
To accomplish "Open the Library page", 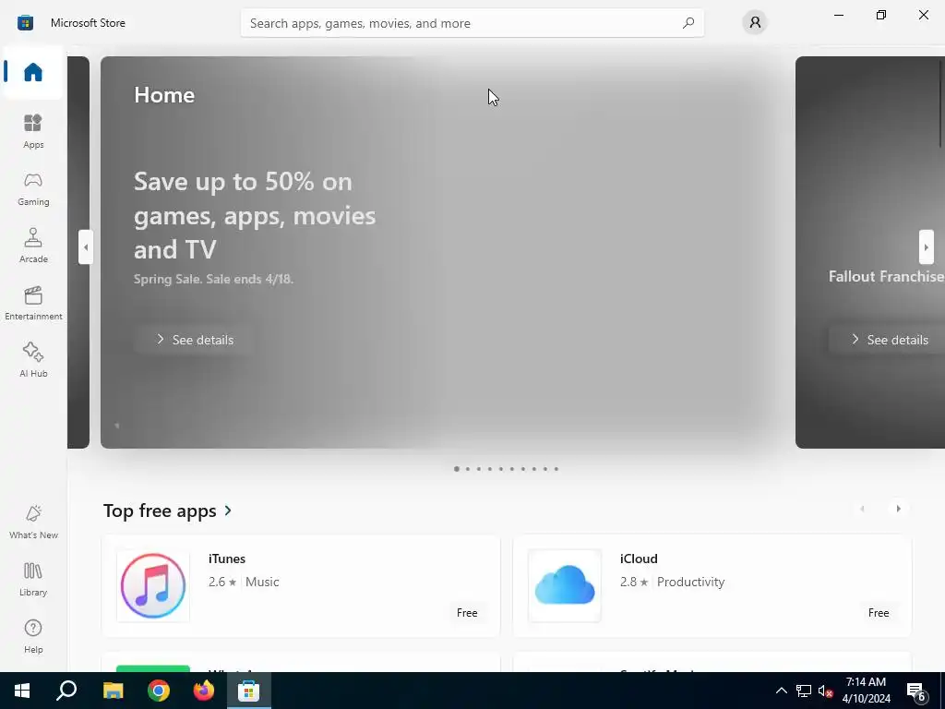I will coord(33,579).
